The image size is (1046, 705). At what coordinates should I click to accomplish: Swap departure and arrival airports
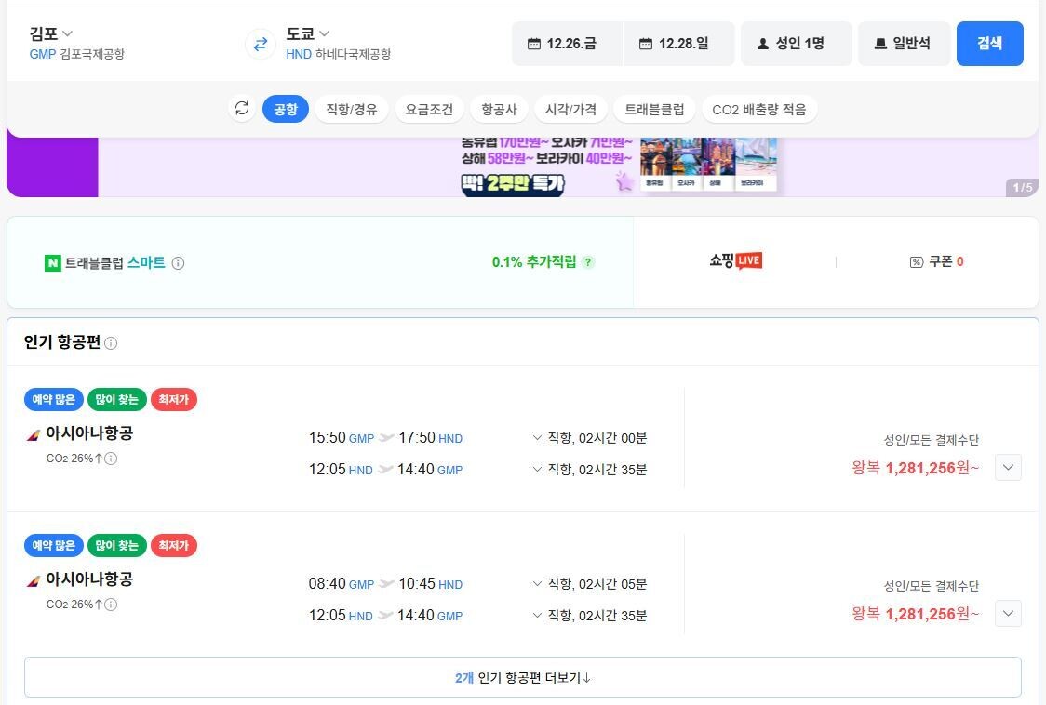tap(261, 44)
